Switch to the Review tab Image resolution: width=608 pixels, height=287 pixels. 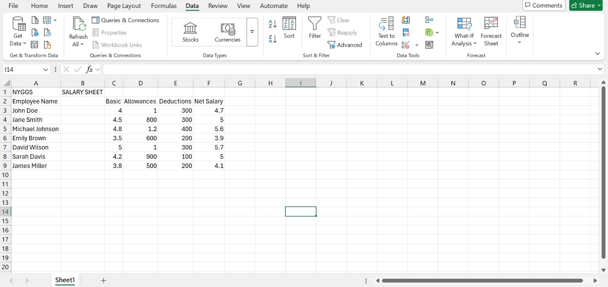pyautogui.click(x=218, y=6)
